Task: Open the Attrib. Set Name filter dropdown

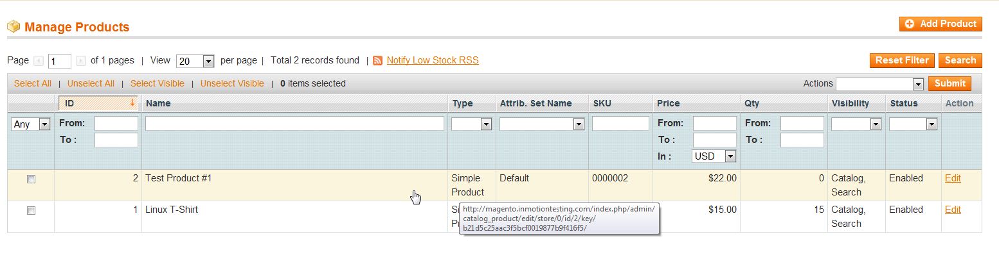Action: (x=541, y=124)
